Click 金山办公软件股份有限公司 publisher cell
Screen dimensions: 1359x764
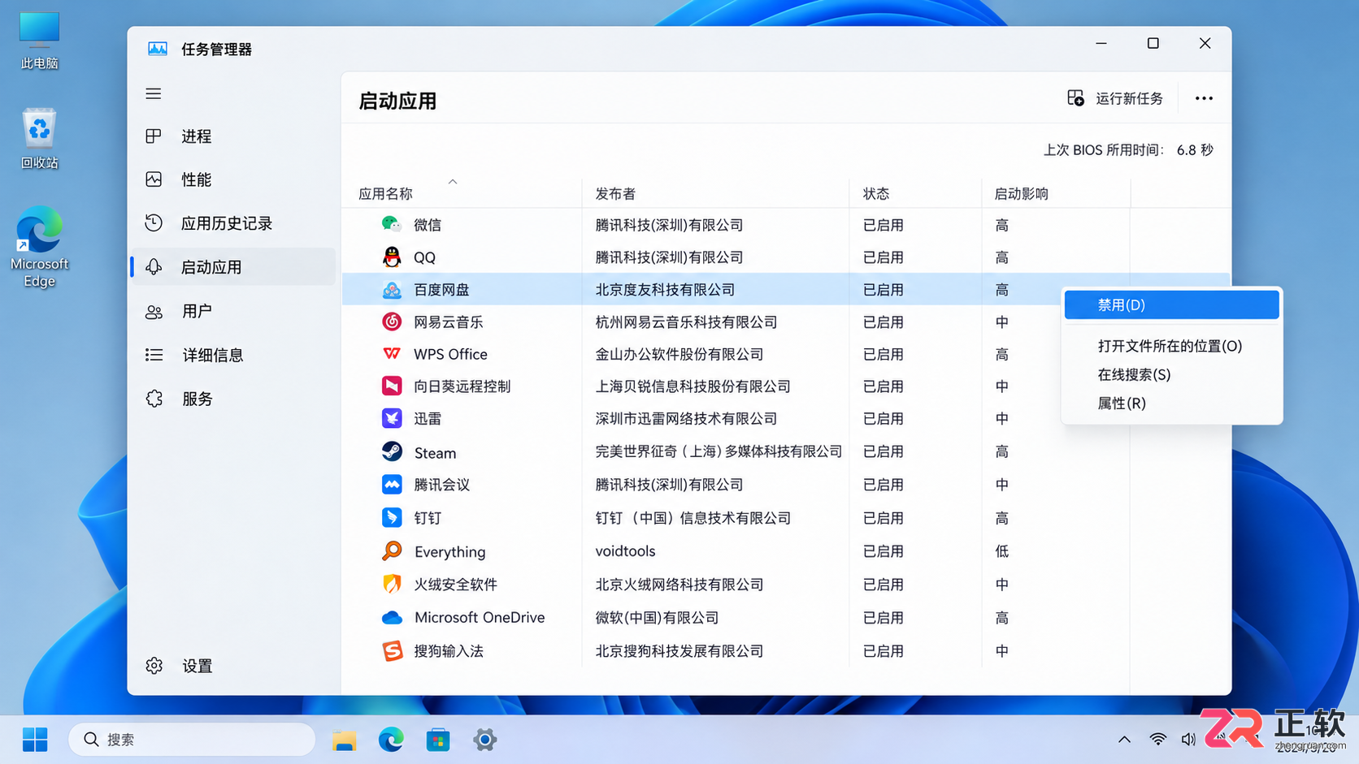[679, 355]
